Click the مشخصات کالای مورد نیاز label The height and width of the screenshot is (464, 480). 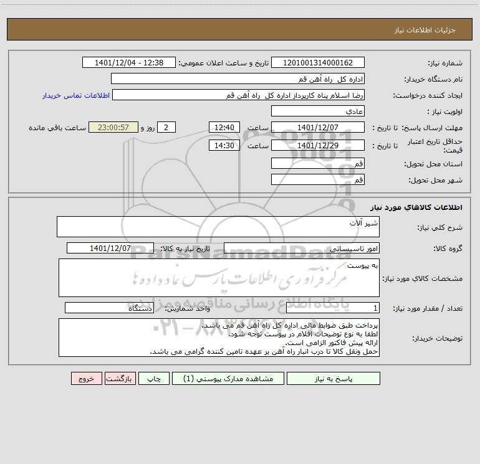pos(423,278)
